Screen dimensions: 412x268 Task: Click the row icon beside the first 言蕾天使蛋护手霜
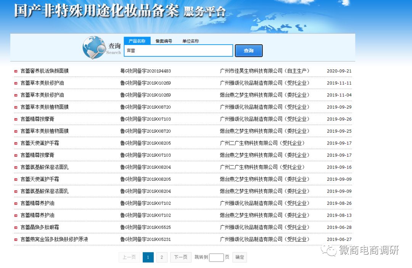click(x=16, y=143)
